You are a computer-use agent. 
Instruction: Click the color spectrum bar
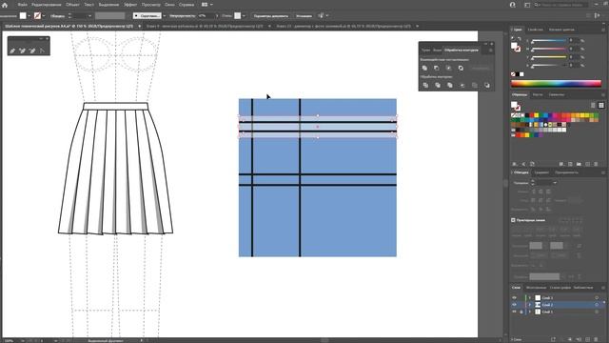pyautogui.click(x=556, y=83)
